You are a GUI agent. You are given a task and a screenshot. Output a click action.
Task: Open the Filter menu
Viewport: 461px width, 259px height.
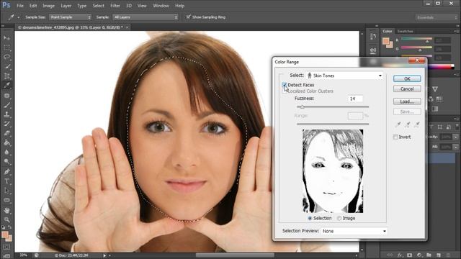(x=115, y=6)
